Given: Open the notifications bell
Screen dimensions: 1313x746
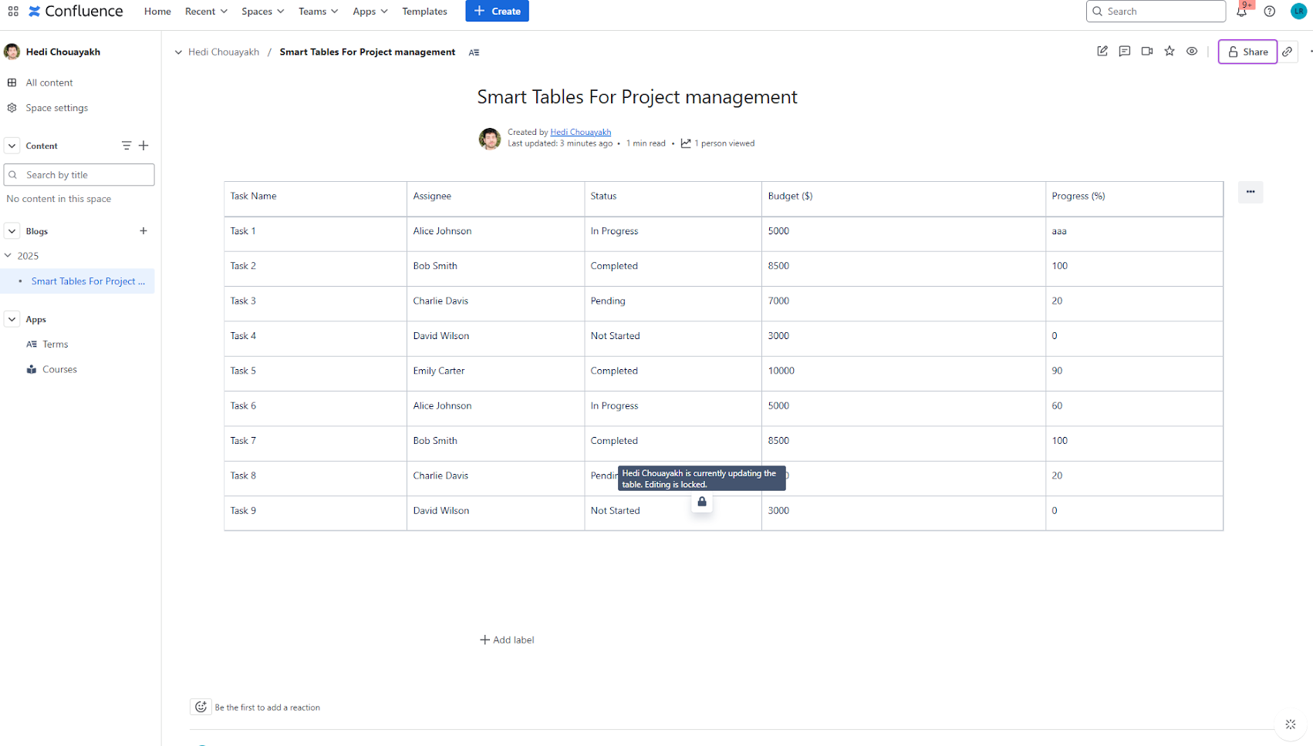Looking at the screenshot, I should click(x=1241, y=12).
